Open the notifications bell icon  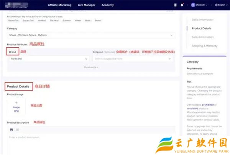(x=182, y=5)
